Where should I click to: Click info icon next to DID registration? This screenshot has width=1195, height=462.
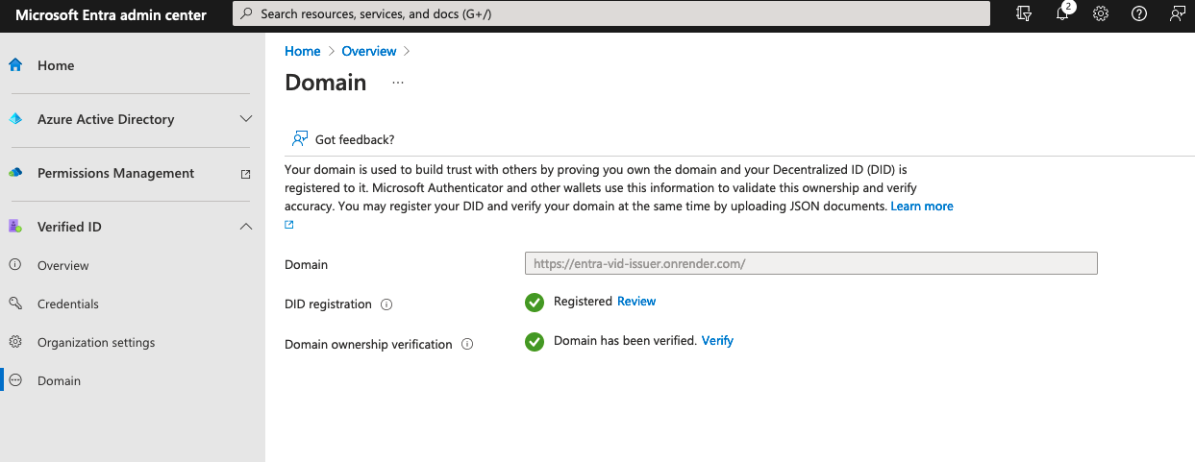[x=386, y=304]
